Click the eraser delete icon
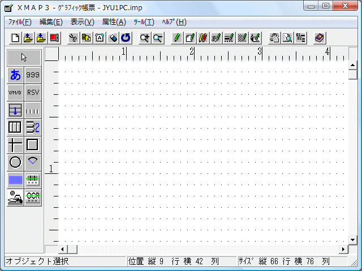 tap(113, 38)
